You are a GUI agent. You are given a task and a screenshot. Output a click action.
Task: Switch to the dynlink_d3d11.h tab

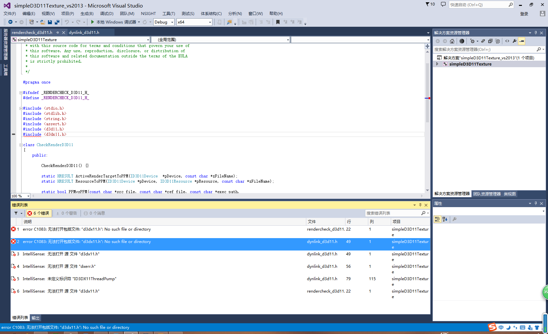coord(84,33)
